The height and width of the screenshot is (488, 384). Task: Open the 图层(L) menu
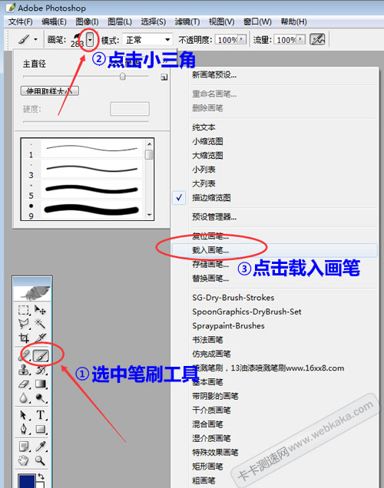120,21
